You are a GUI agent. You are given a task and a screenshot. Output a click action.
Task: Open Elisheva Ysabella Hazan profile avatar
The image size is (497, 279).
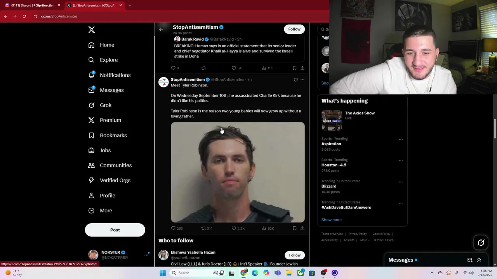[163, 255]
